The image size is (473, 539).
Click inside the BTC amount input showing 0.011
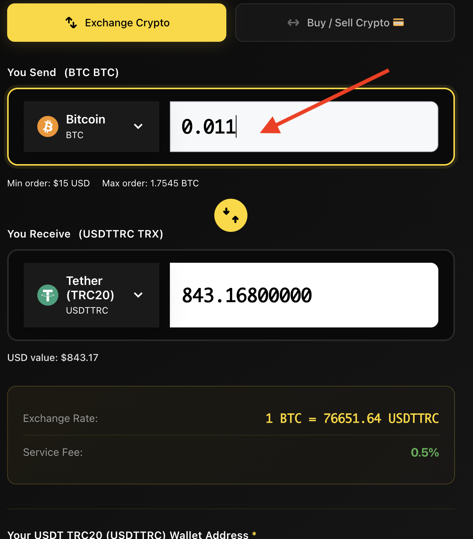pyautogui.click(x=303, y=126)
